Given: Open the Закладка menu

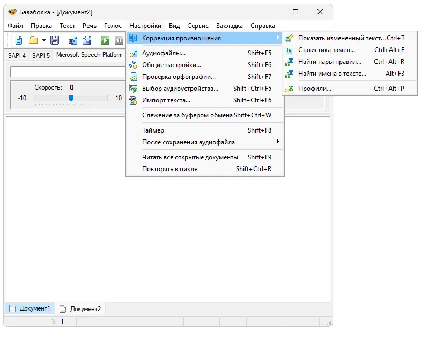Looking at the screenshot, I should 230,26.
